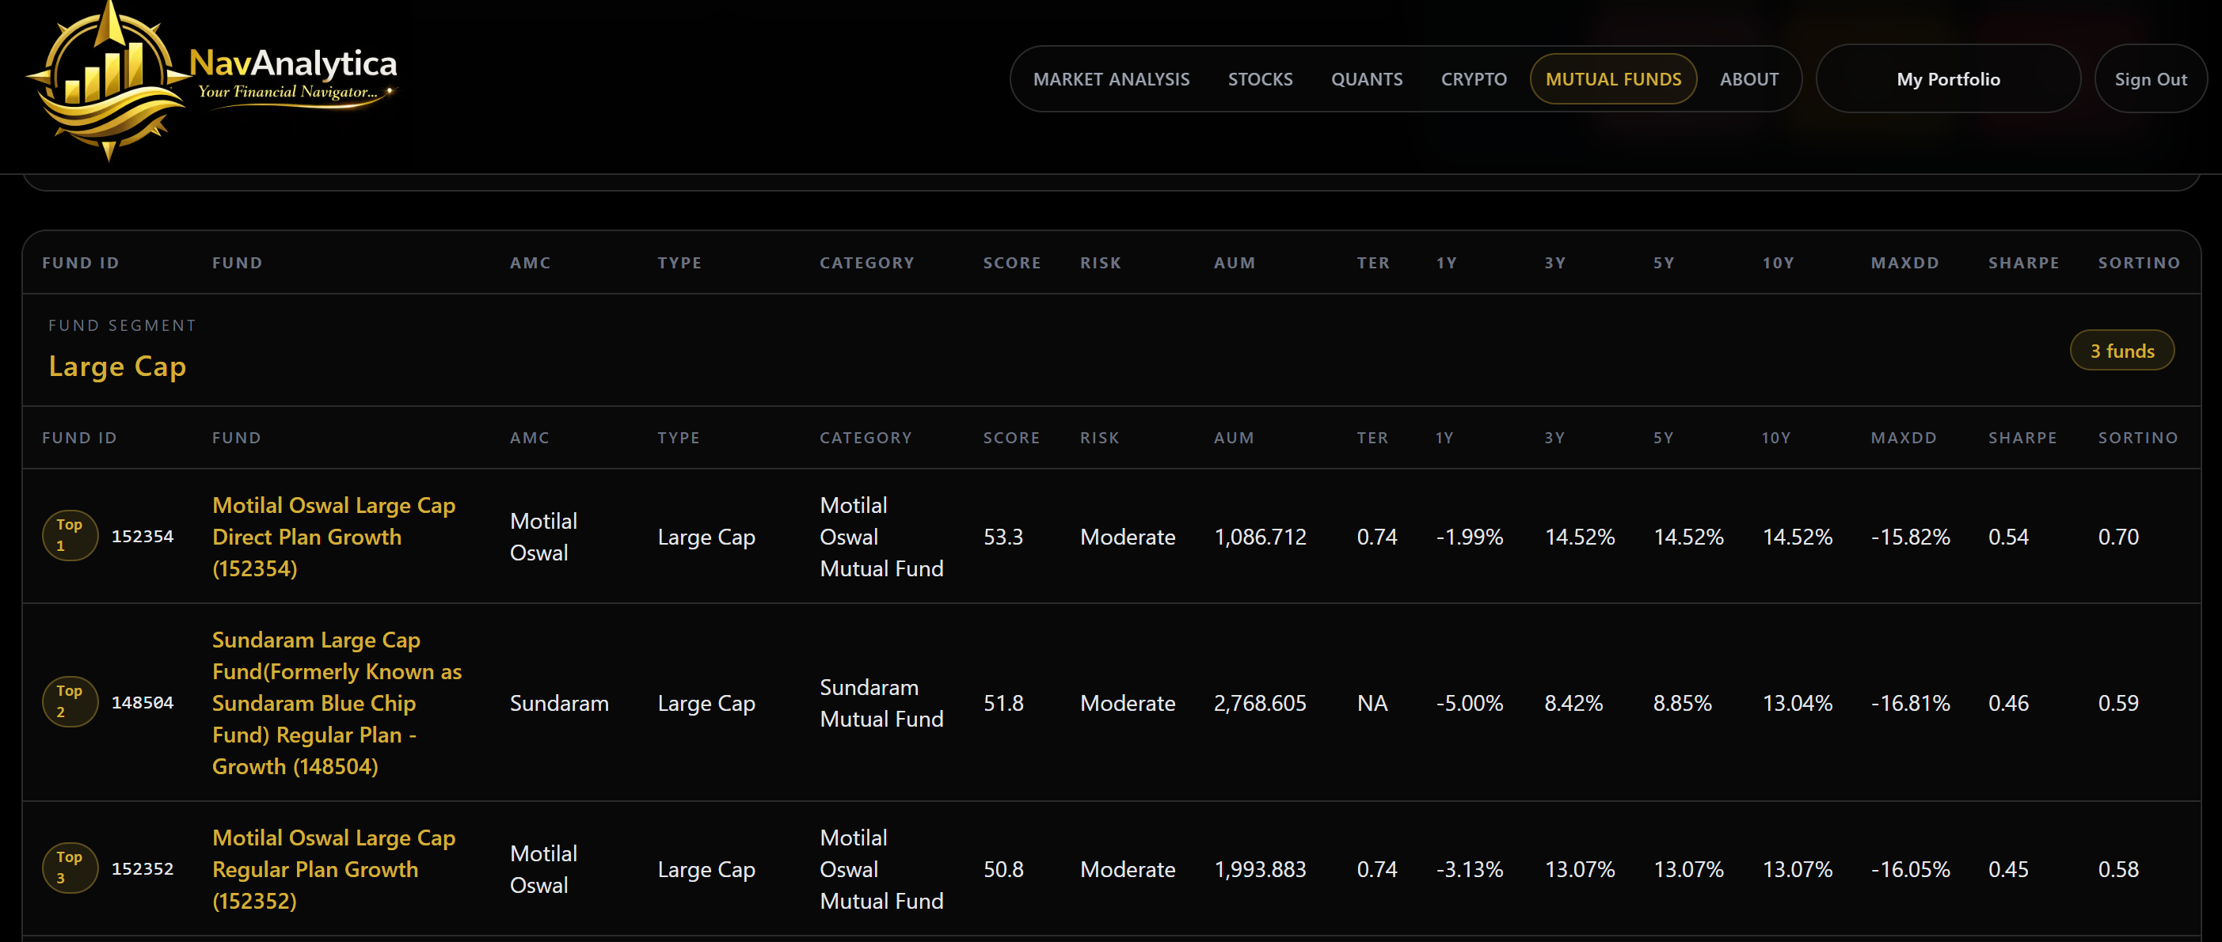
Task: Click the max drawdown -16.81%
Action: click(1911, 703)
